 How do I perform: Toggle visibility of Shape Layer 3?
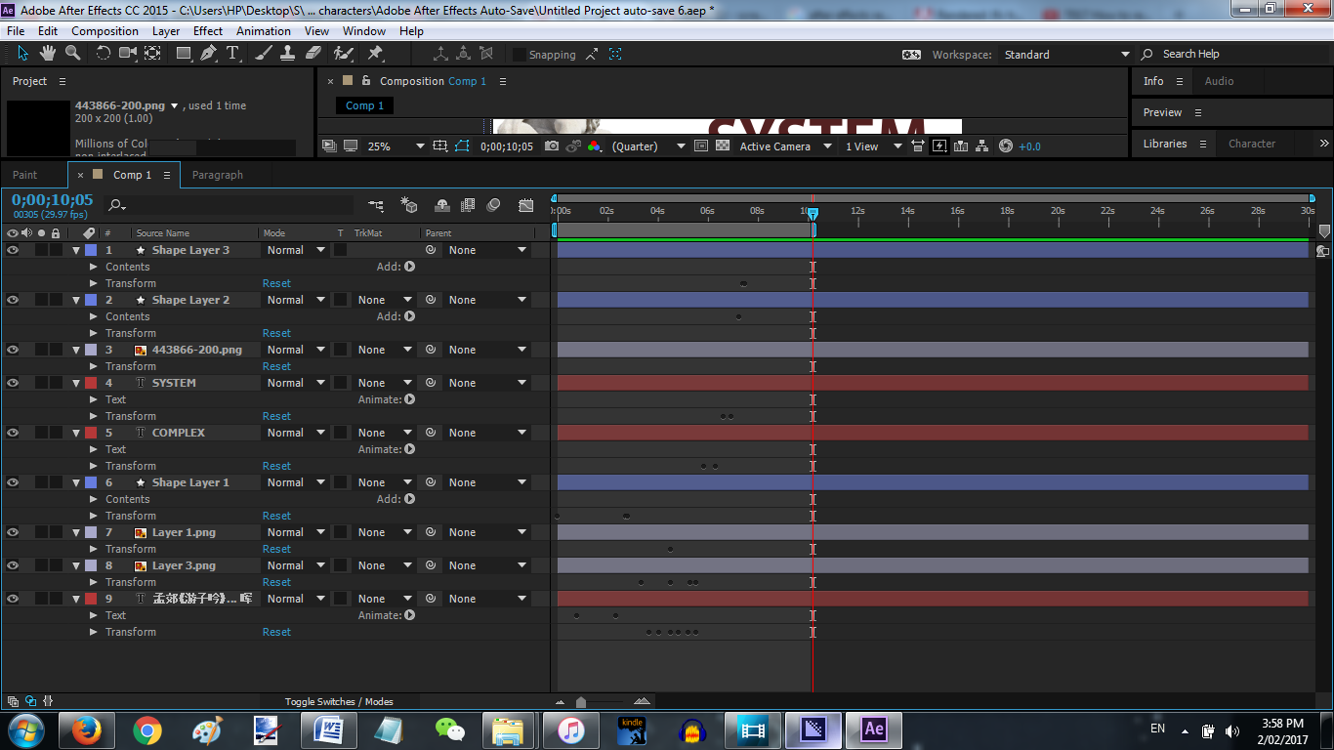point(13,250)
